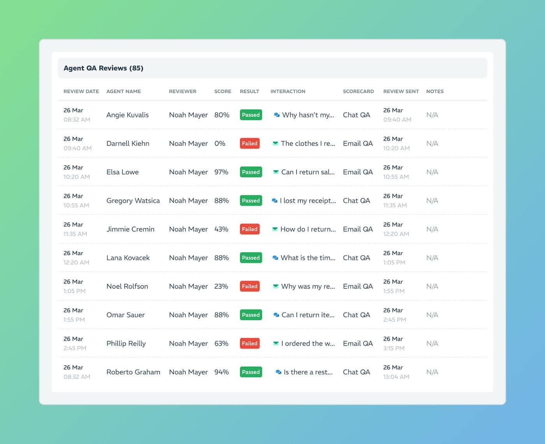The image size is (545, 444).
Task: Click the Passed badge for Elsa Lowe
Action: [x=251, y=172]
